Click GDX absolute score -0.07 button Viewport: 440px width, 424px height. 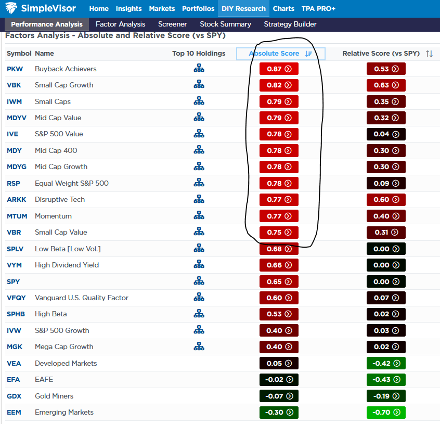279,396
